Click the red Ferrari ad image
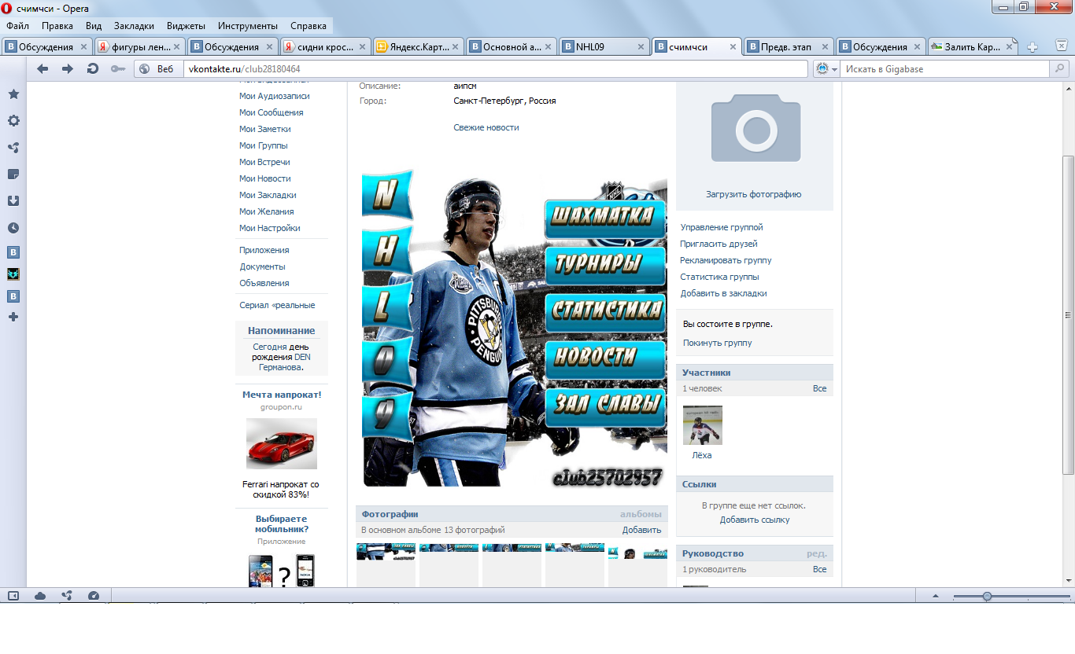This screenshot has width=1075, height=654. point(282,443)
